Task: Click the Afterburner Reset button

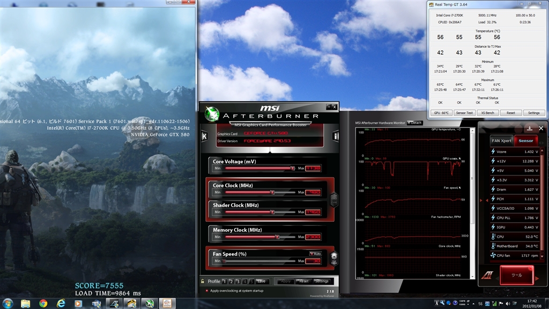Action: tap(303, 281)
